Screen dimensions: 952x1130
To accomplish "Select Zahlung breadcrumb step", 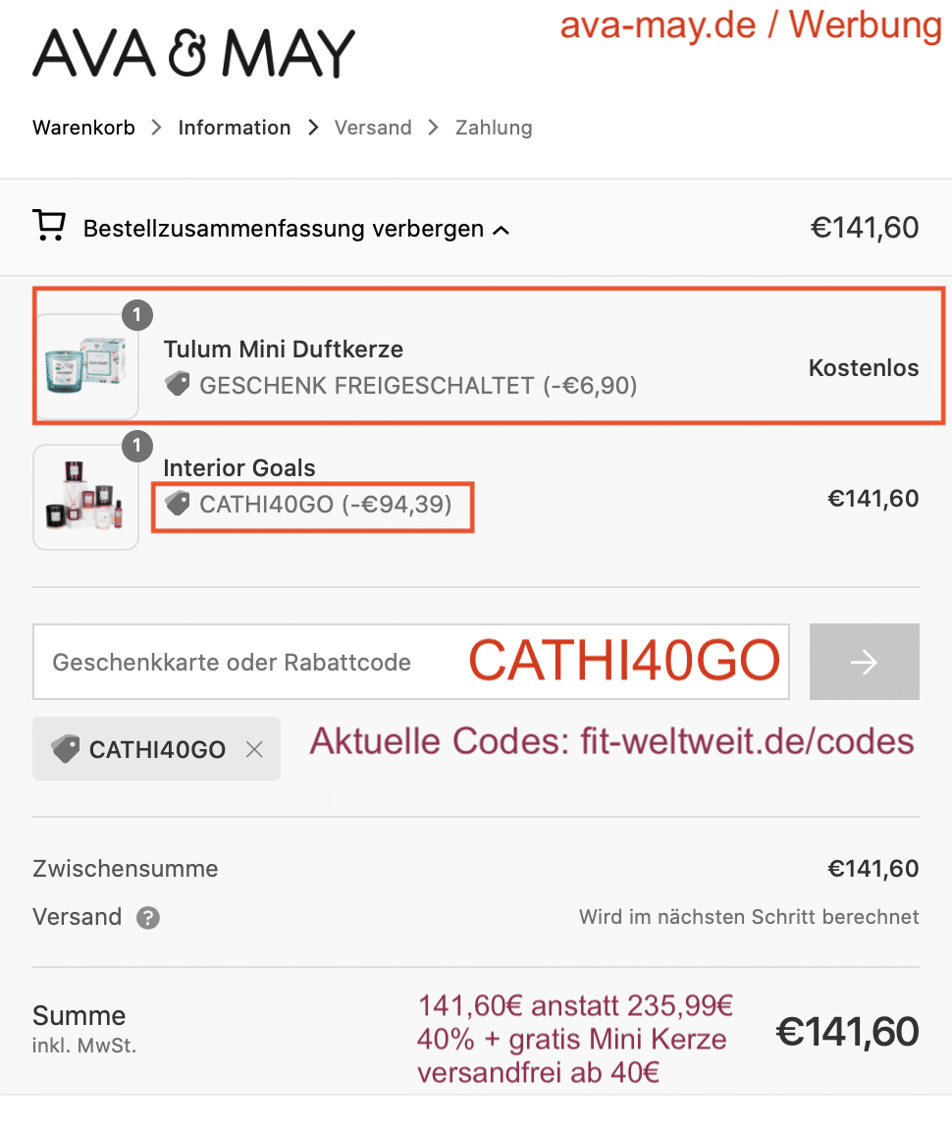I will point(494,128).
